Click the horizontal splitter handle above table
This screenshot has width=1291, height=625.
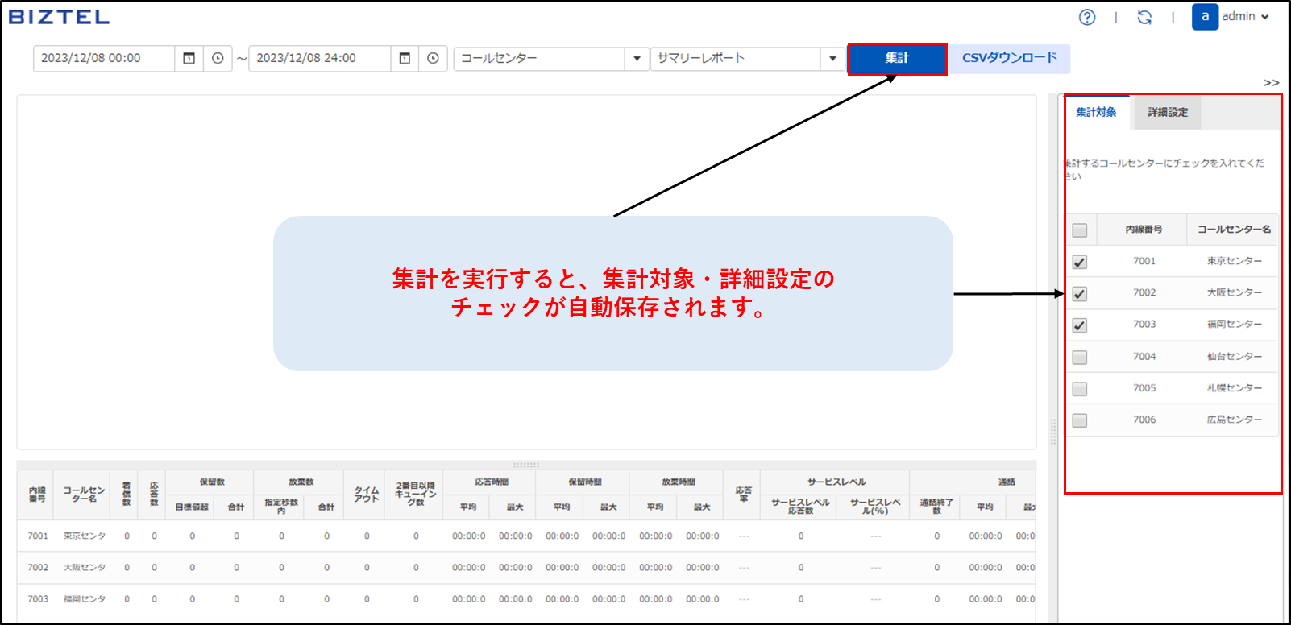pos(526,465)
